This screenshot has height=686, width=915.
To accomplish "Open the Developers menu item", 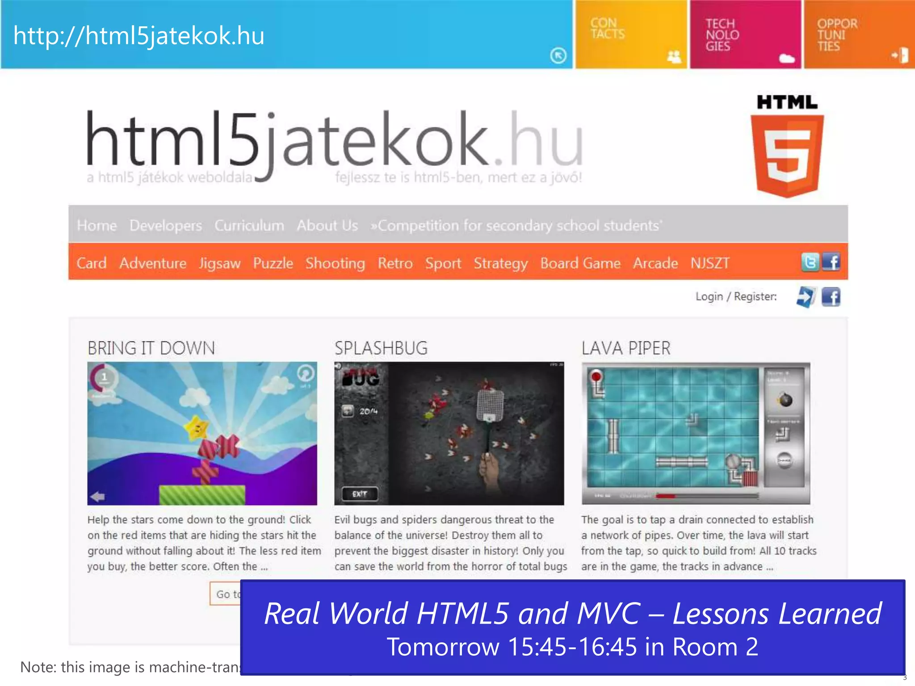I will 166,226.
